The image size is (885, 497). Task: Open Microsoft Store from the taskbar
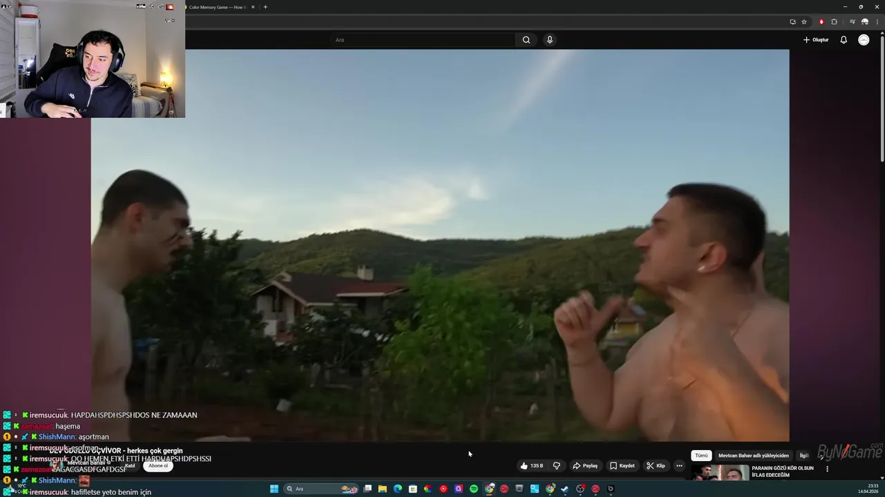(413, 489)
